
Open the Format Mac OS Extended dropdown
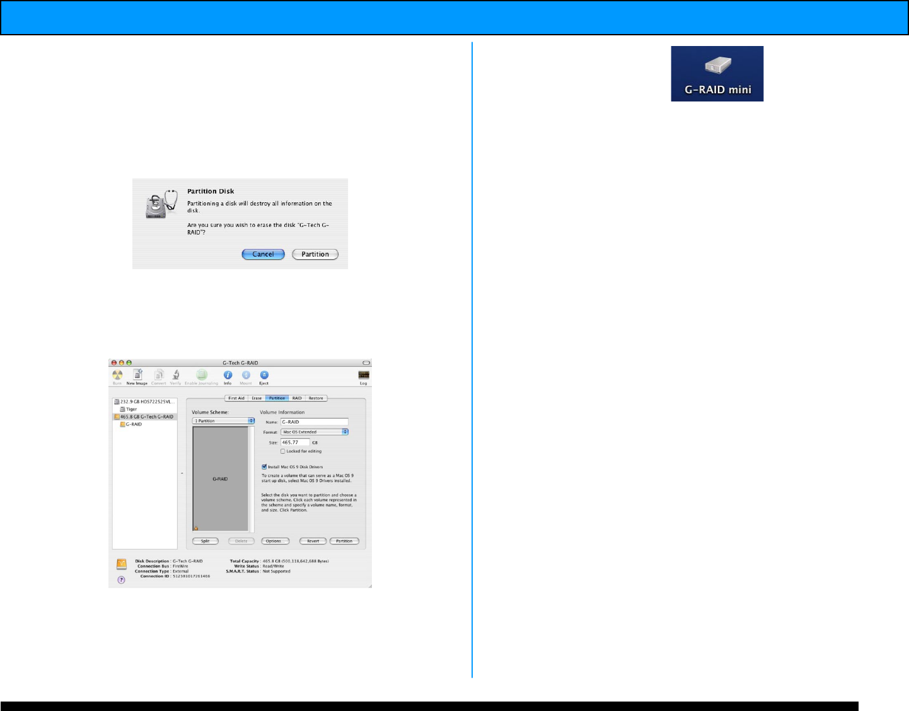[314, 432]
